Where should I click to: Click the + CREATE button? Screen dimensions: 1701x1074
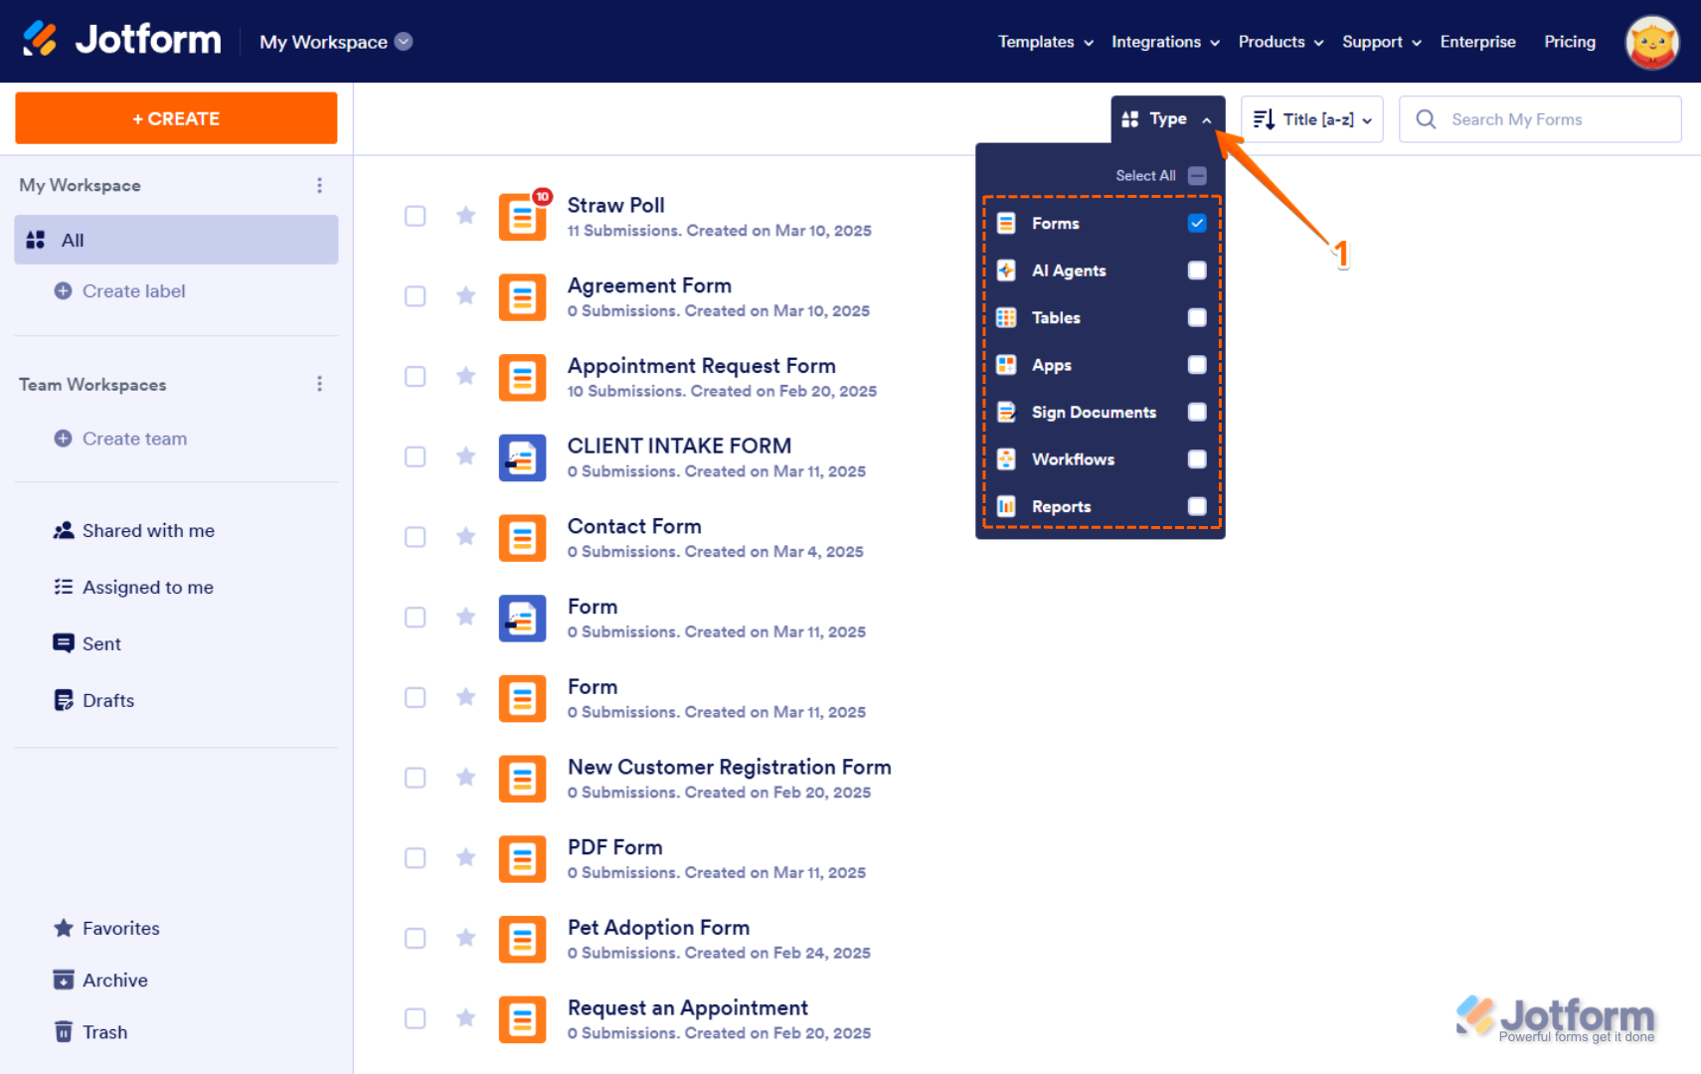[176, 118]
